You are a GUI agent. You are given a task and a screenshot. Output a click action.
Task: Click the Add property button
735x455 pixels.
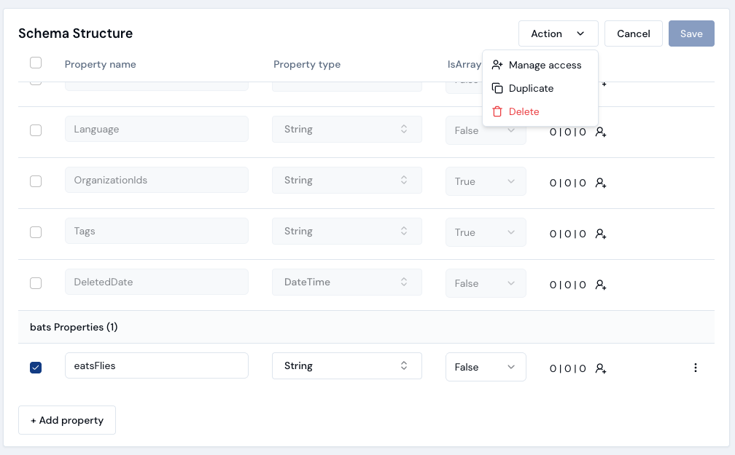67,420
